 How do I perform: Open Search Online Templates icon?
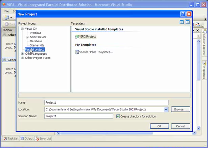coord(77,52)
